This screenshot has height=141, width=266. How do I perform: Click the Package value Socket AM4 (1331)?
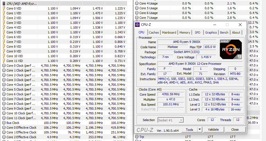[187, 52]
